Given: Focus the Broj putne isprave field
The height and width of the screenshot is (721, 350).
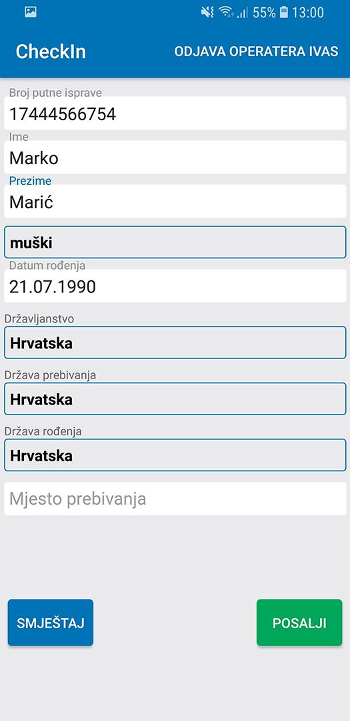Looking at the screenshot, I should pyautogui.click(x=175, y=113).
